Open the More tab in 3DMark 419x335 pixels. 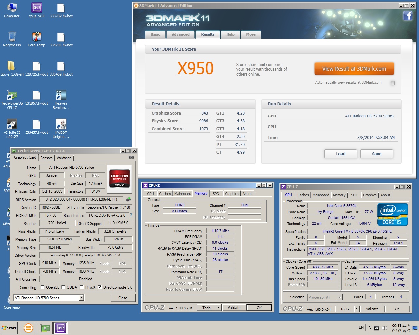[x=251, y=34]
